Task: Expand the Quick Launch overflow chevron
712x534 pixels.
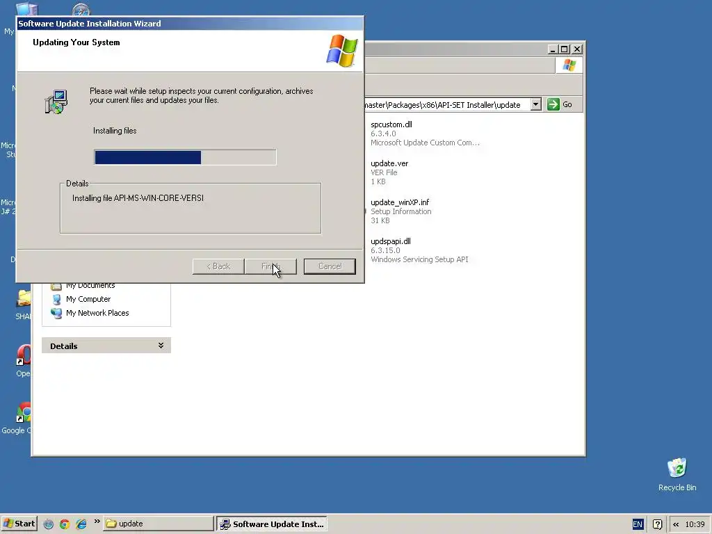Action: tap(97, 521)
